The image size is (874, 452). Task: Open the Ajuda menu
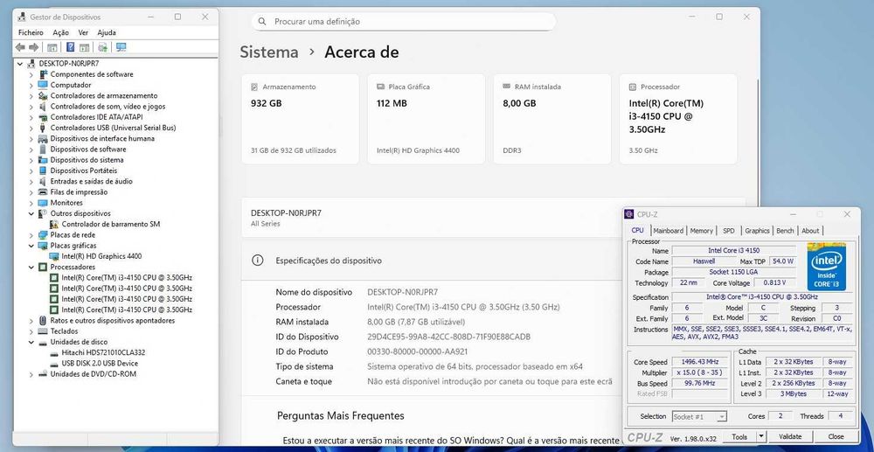click(107, 33)
